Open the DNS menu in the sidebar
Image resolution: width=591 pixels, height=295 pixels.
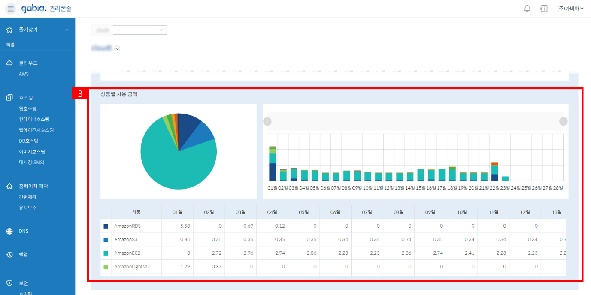(24, 232)
